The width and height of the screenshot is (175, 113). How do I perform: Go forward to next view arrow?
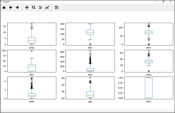pyautogui.click(x=17, y=8)
